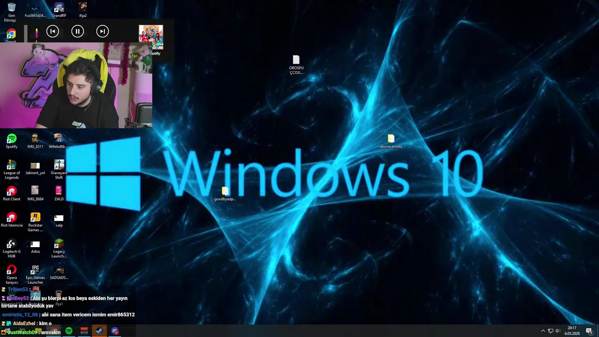Open the IMG_8684 image file

click(35, 194)
